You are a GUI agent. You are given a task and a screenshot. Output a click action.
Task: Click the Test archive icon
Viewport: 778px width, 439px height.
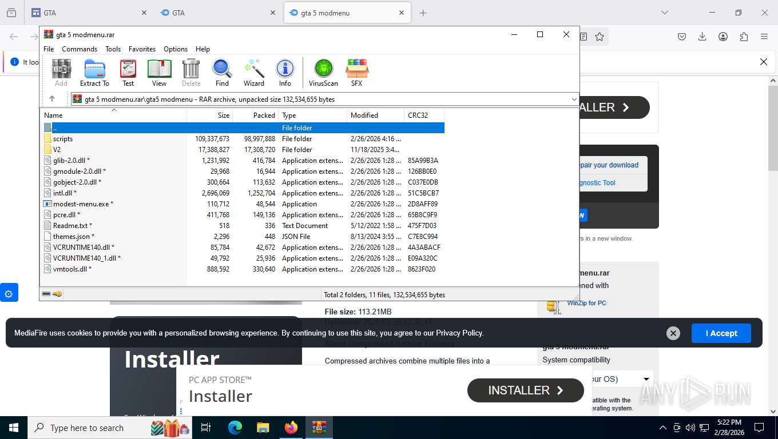[128, 73]
